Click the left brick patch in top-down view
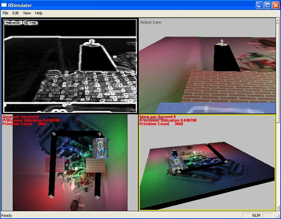281x219 pixels. point(55,165)
